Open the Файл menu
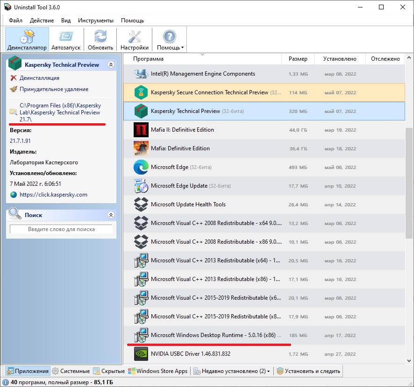Viewport: 414px width, 387px height. pos(15,21)
